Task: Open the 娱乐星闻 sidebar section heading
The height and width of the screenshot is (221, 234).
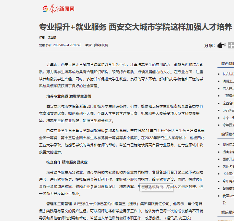Action: click(x=228, y=212)
